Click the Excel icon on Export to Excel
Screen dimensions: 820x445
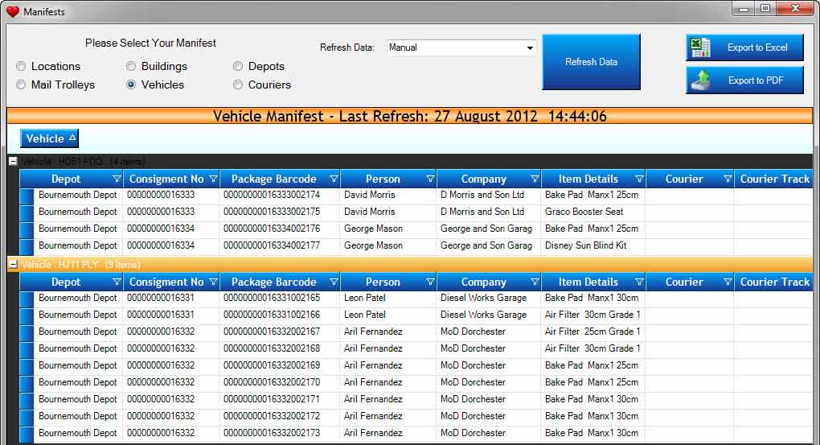699,47
